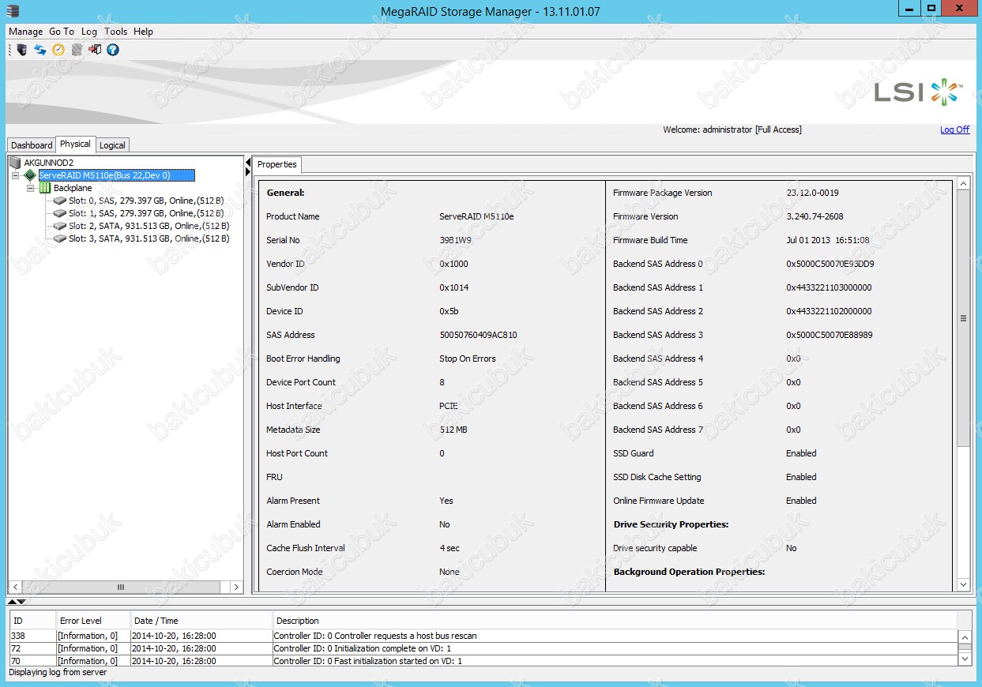
Task: Select the Properties tab
Action: (277, 164)
